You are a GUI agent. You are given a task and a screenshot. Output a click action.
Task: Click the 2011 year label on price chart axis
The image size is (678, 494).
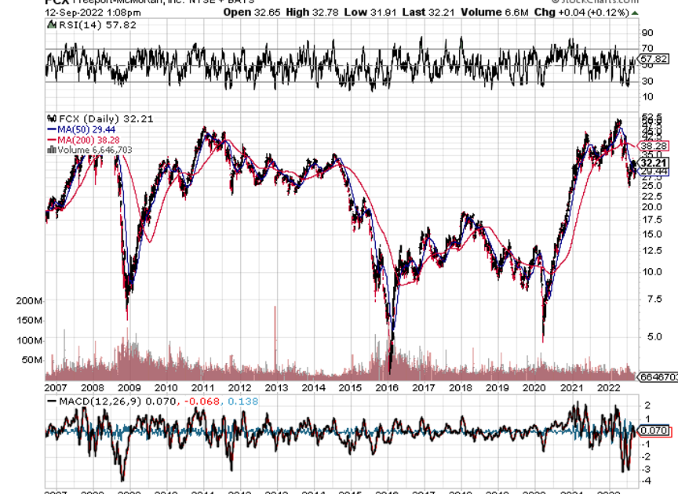click(x=202, y=387)
